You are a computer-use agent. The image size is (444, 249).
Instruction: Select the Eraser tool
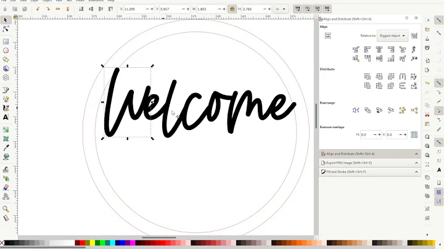(6, 187)
